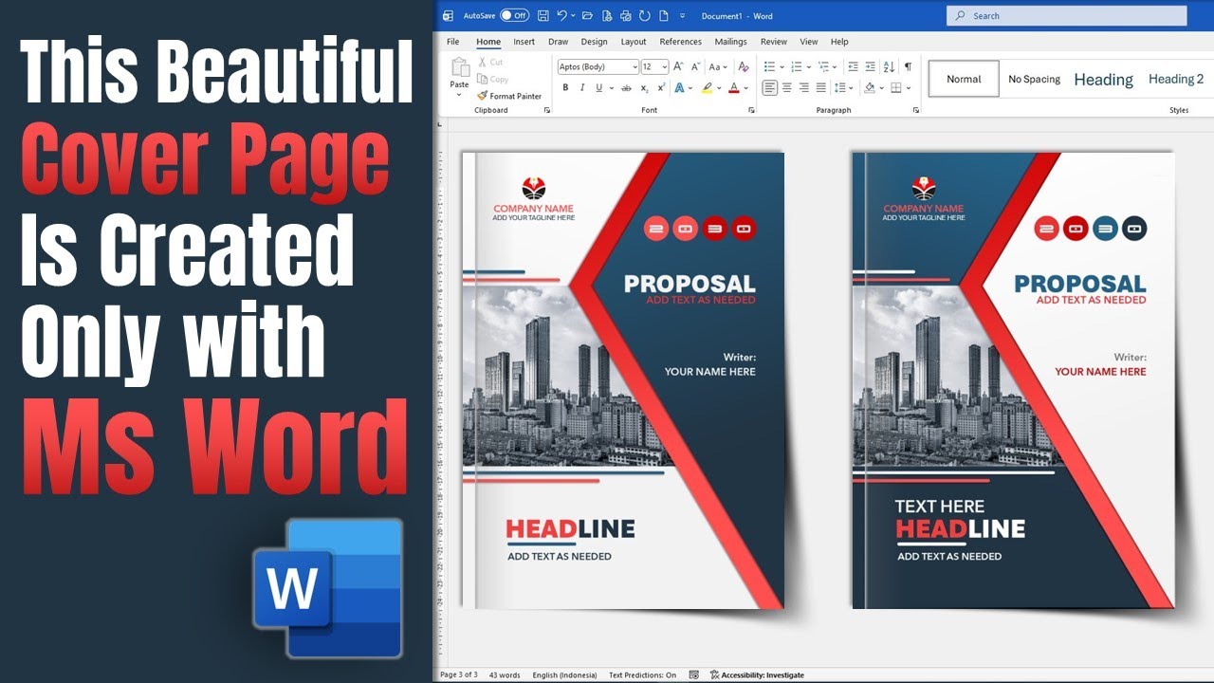Toggle Show/Hide paragraph marks
The height and width of the screenshot is (683, 1214).
[908, 66]
